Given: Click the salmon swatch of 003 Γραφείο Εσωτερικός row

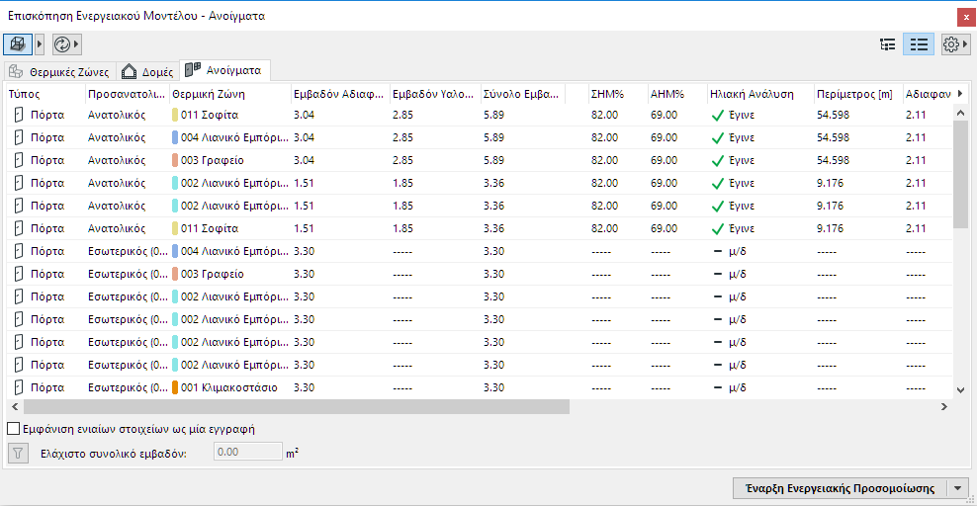Looking at the screenshot, I should (x=175, y=274).
